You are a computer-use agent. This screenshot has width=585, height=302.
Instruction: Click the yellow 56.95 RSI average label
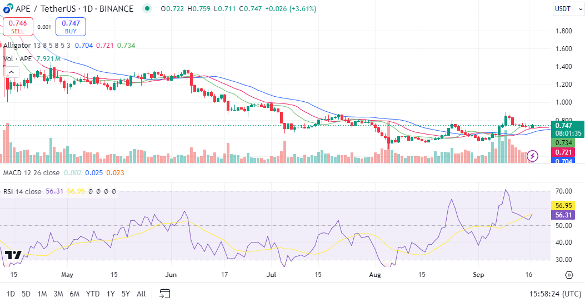[x=563, y=206]
